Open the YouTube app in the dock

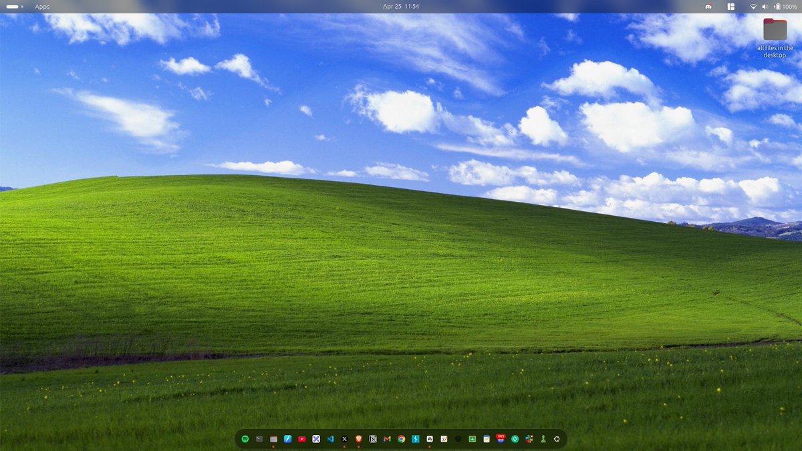pyautogui.click(x=302, y=439)
